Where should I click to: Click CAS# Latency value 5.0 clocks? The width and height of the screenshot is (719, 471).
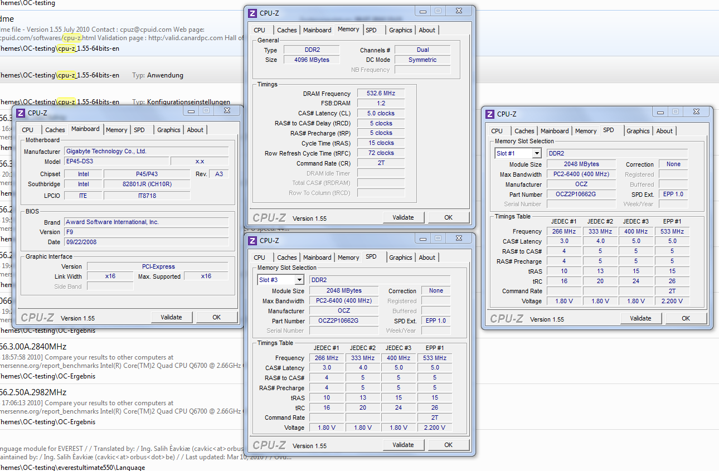(x=381, y=113)
